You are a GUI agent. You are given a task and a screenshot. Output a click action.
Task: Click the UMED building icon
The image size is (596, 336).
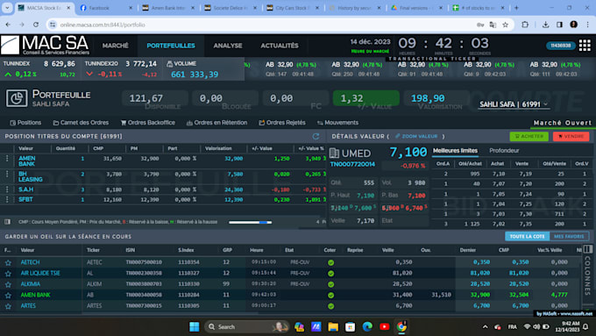point(334,153)
